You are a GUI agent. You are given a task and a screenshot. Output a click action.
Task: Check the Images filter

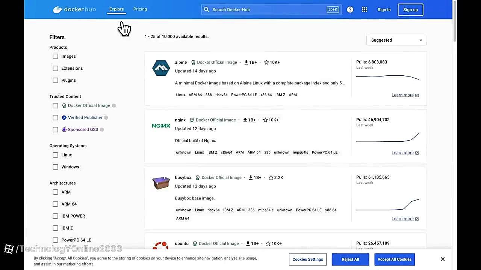[x=56, y=56]
